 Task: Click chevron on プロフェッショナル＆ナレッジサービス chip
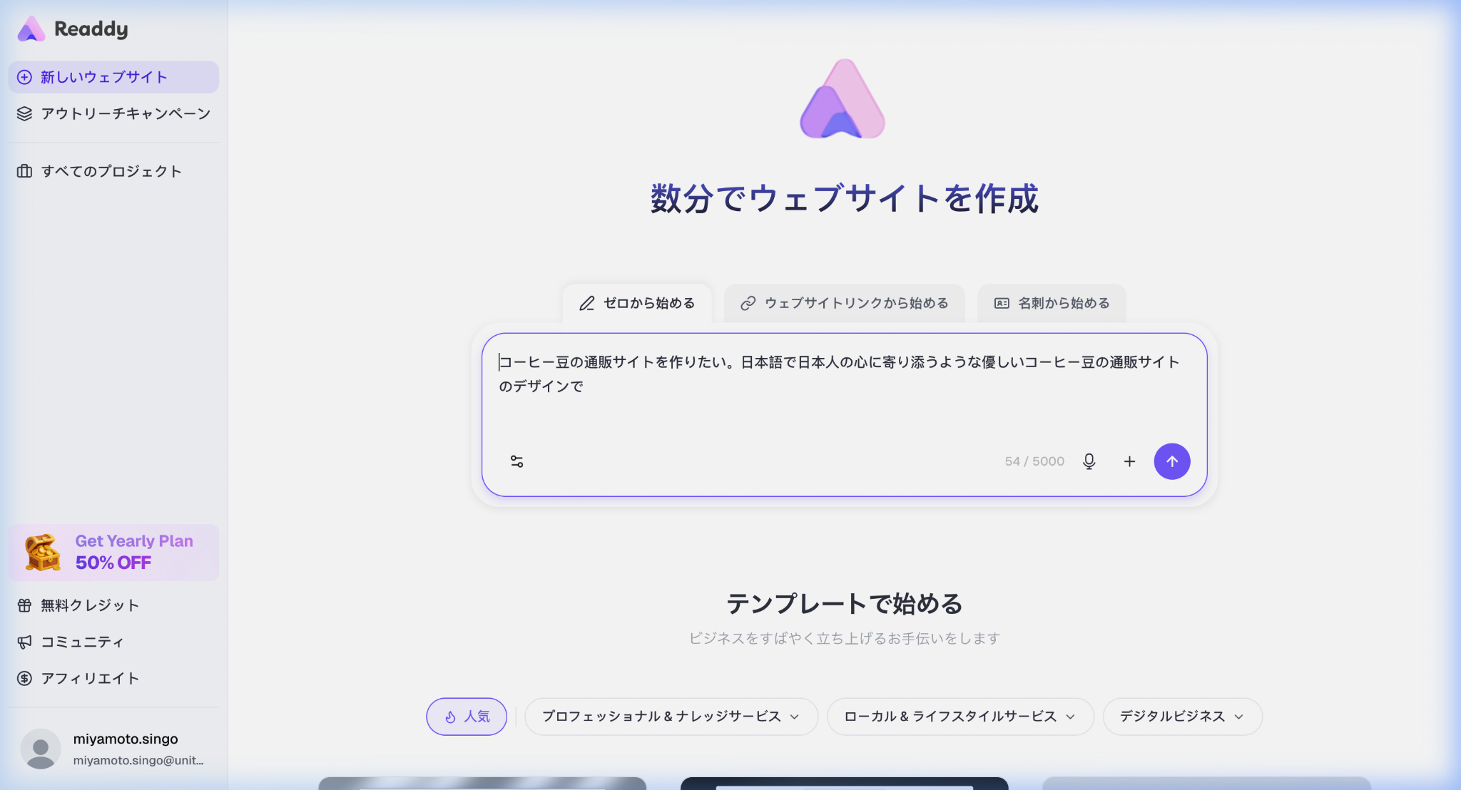click(795, 717)
